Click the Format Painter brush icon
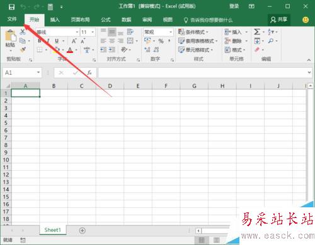 tap(23, 50)
